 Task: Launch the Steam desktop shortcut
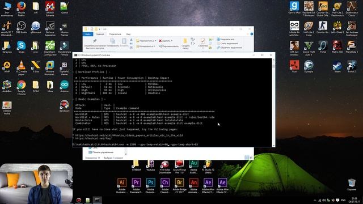(337, 67)
